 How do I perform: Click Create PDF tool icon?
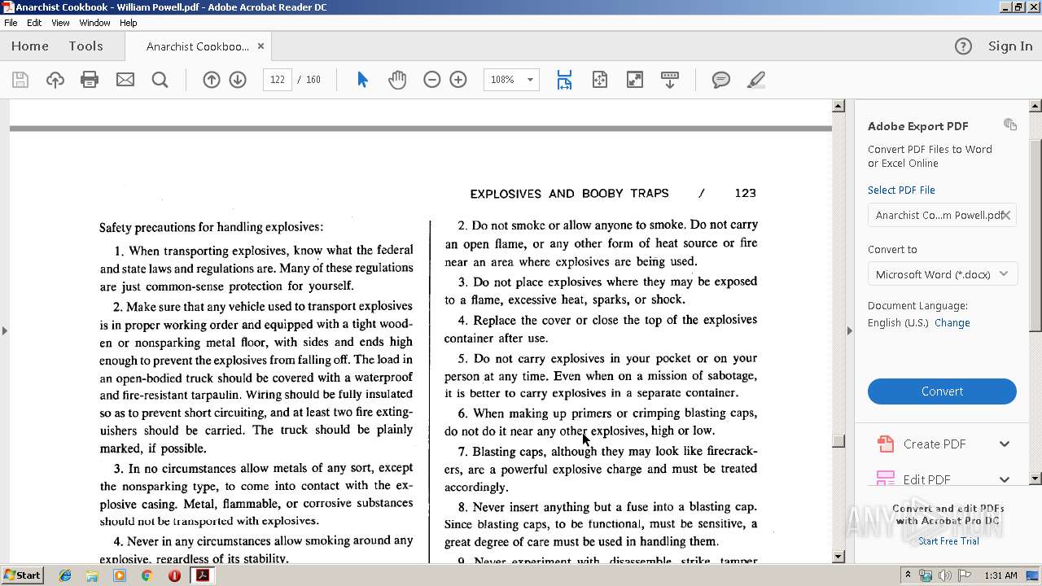(x=886, y=444)
